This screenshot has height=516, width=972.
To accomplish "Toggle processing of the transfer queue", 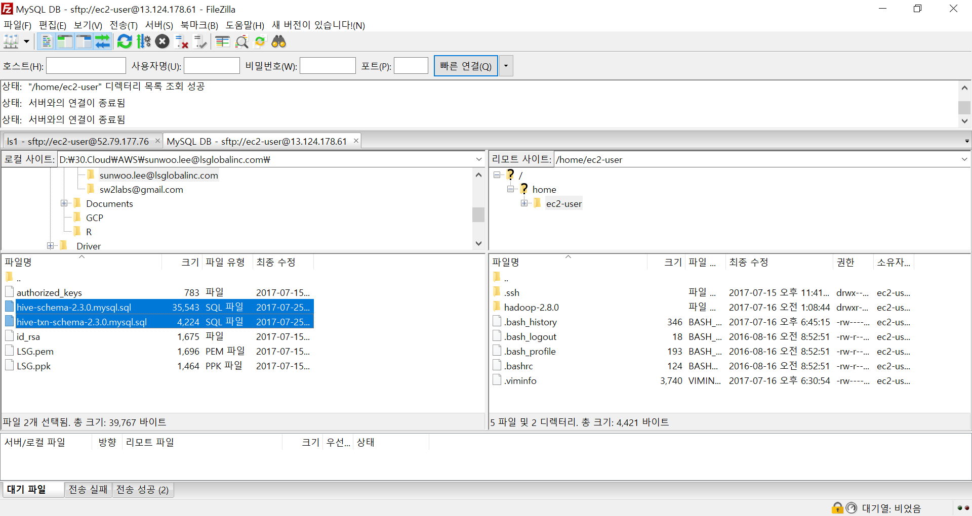I will [144, 41].
